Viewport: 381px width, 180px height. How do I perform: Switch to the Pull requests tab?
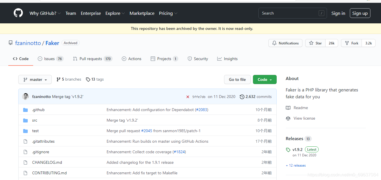[x=93, y=59]
